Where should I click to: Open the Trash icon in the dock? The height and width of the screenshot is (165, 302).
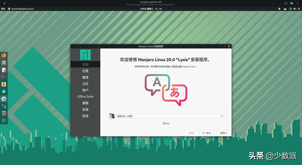[4, 113]
